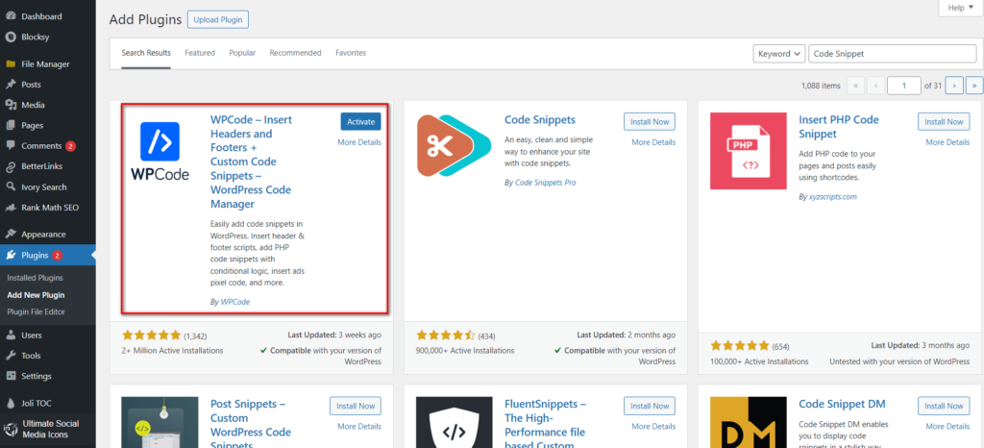Jump to the last page of results
This screenshot has width=984, height=448.
pos(974,86)
